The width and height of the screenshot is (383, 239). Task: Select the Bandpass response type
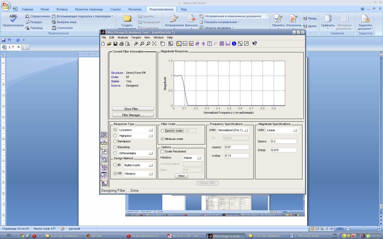click(x=115, y=142)
